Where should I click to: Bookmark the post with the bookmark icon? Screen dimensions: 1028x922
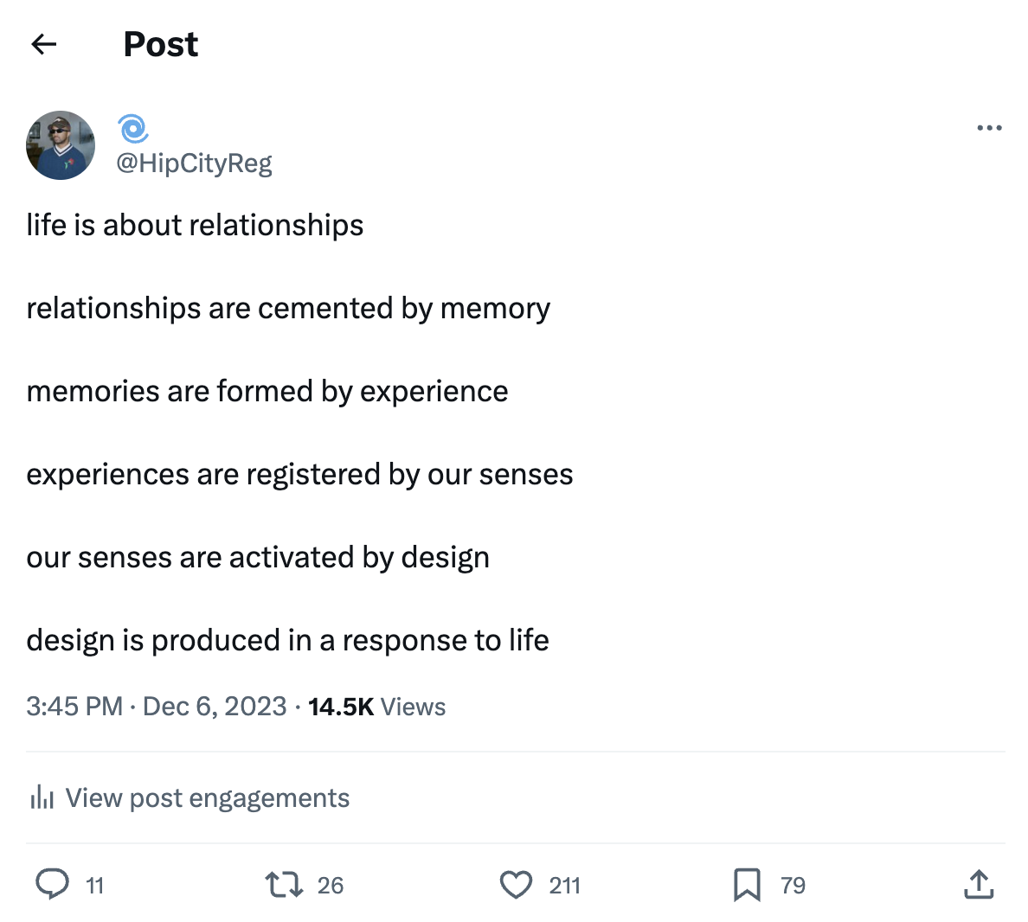coord(747,884)
